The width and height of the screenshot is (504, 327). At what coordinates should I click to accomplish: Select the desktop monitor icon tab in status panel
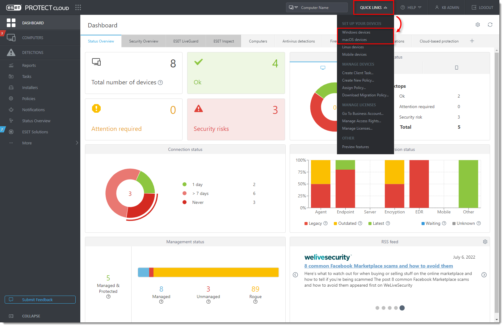point(323,68)
